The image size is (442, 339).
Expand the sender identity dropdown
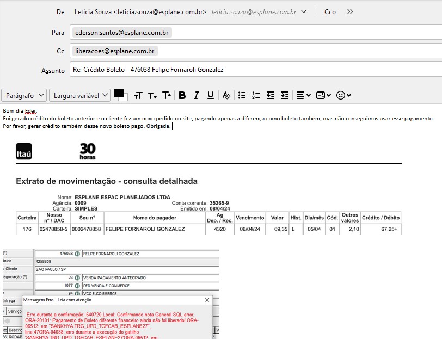[304, 11]
